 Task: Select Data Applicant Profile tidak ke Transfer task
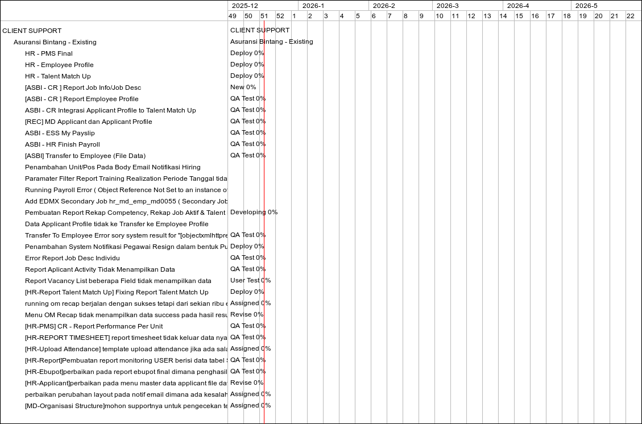[x=117, y=224]
